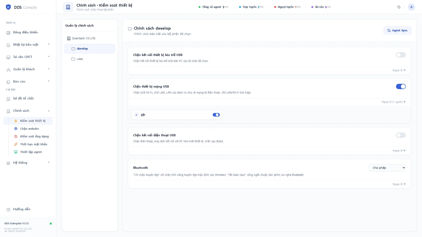The image size is (422, 237).
Task: Click the Kiểm soát ứng dụng block icon
Action: click(x=16, y=137)
